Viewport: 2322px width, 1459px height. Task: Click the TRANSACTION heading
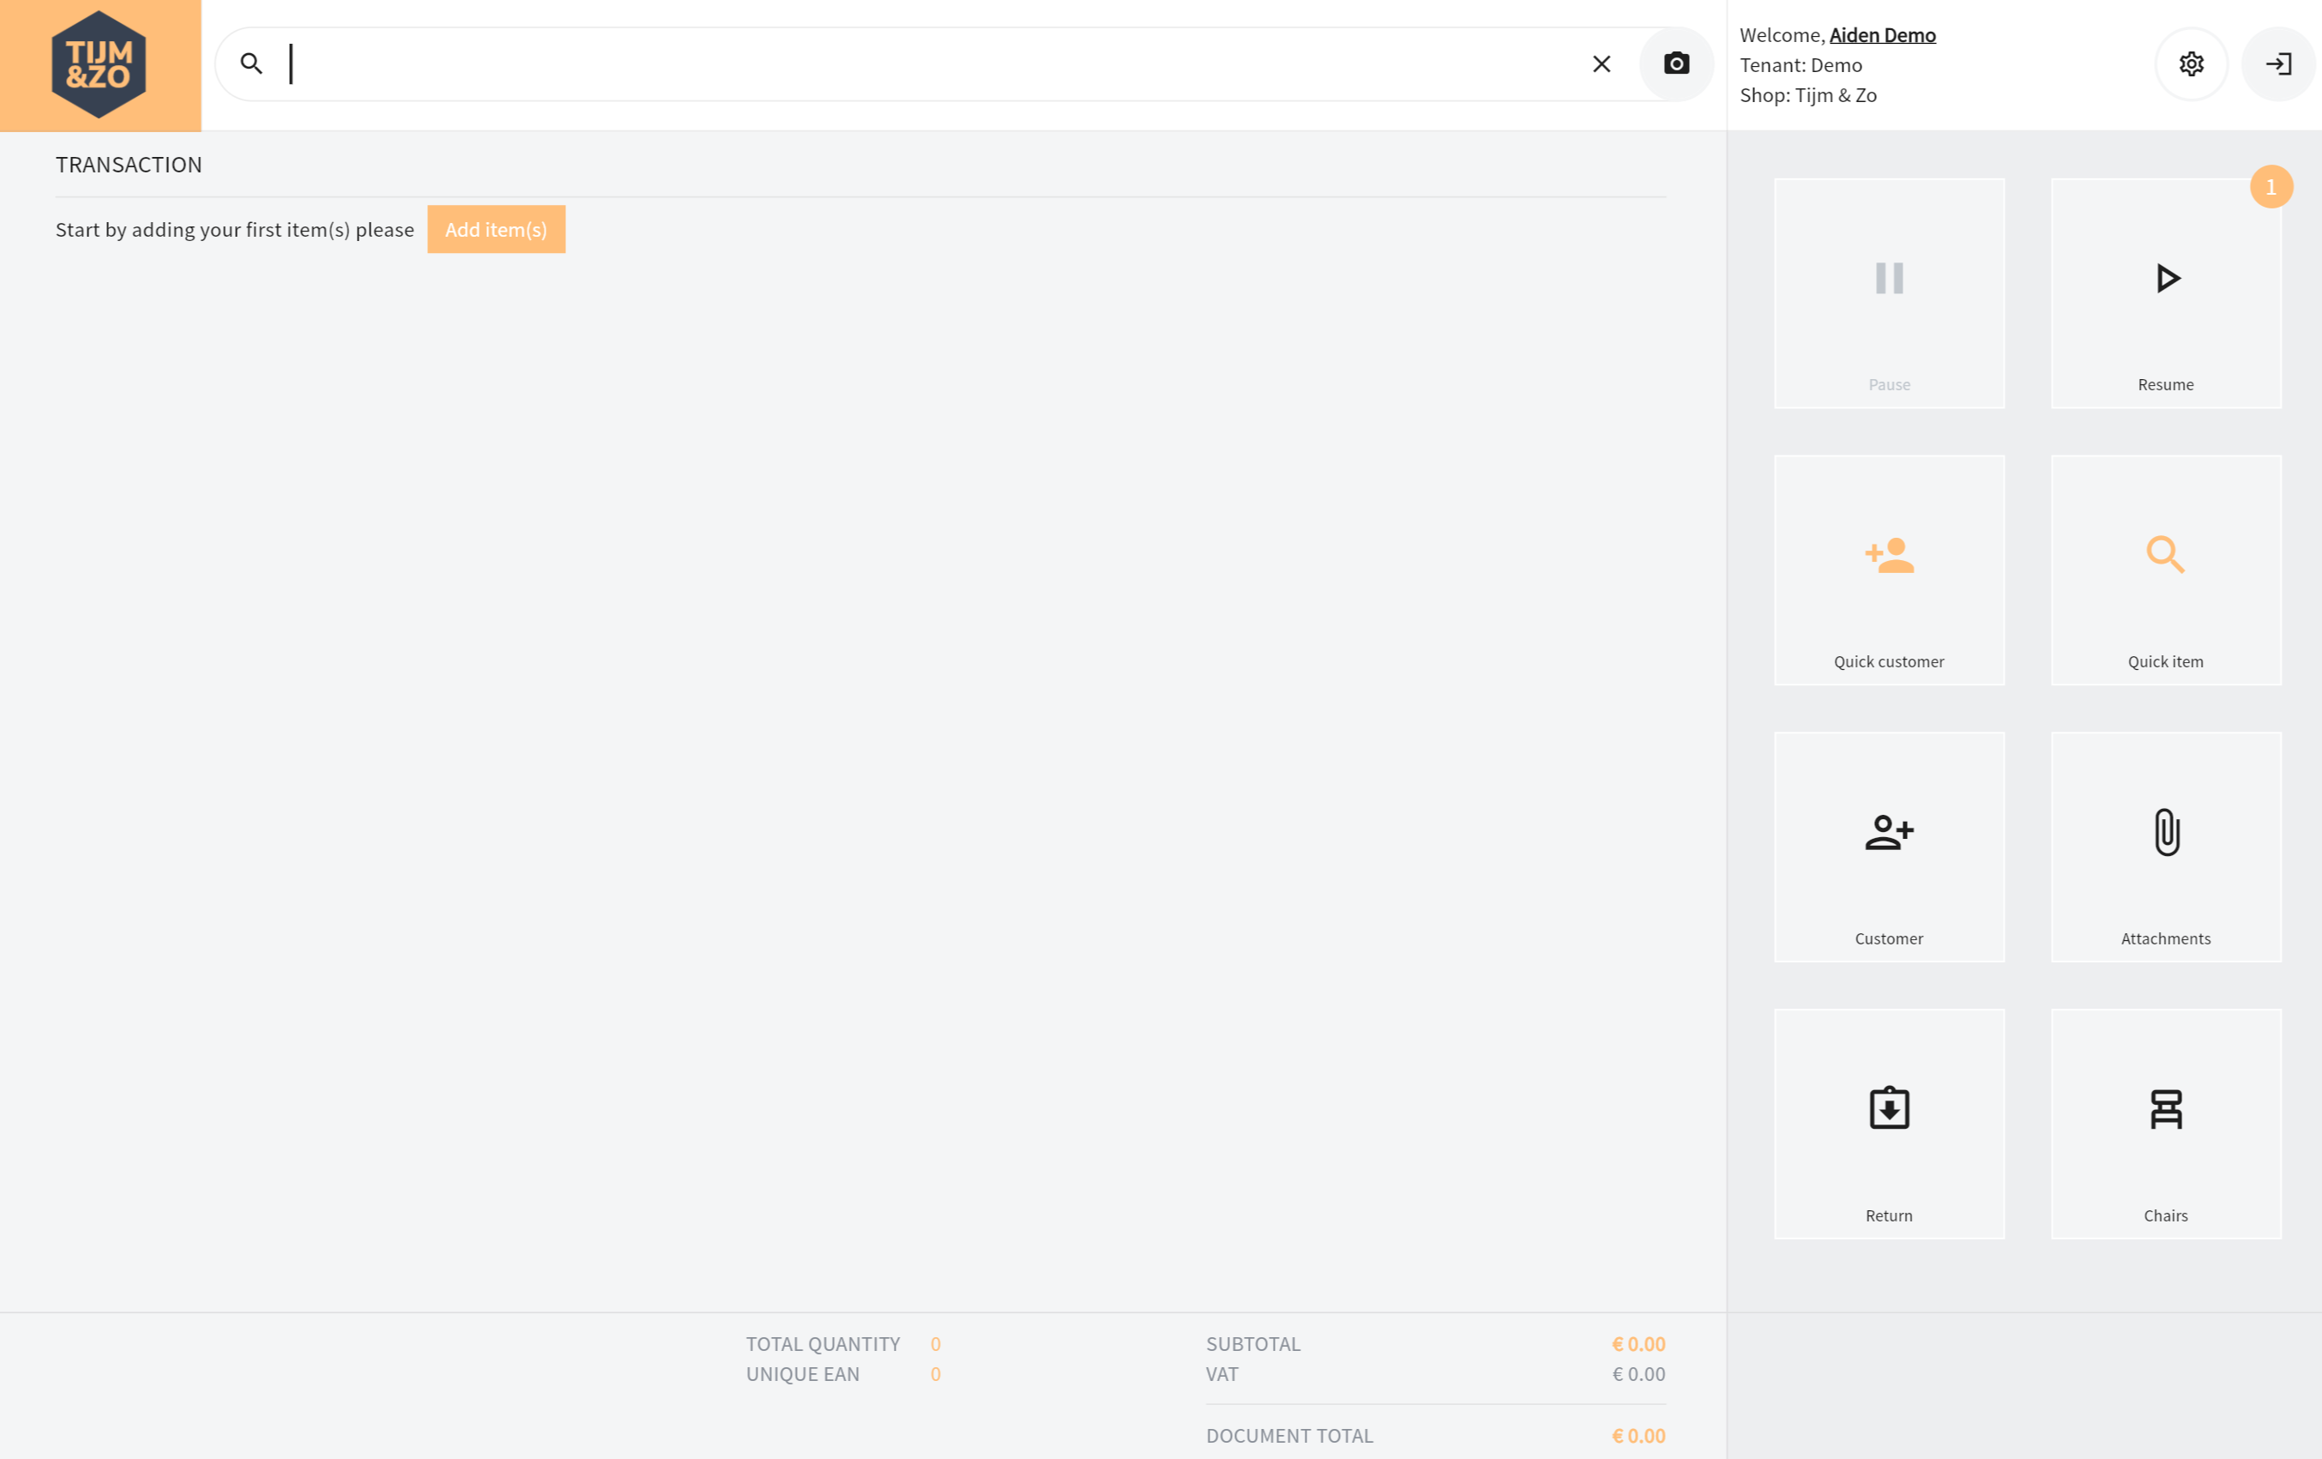click(130, 165)
